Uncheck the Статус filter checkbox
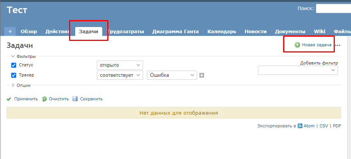The image size is (351, 159). coord(14,65)
